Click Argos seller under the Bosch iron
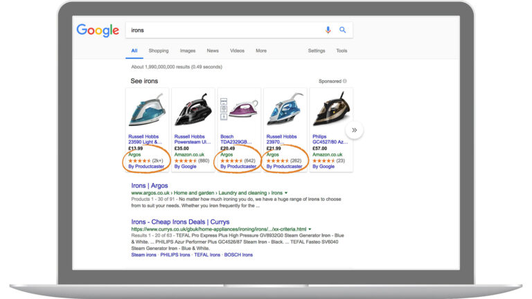 pyautogui.click(x=227, y=154)
